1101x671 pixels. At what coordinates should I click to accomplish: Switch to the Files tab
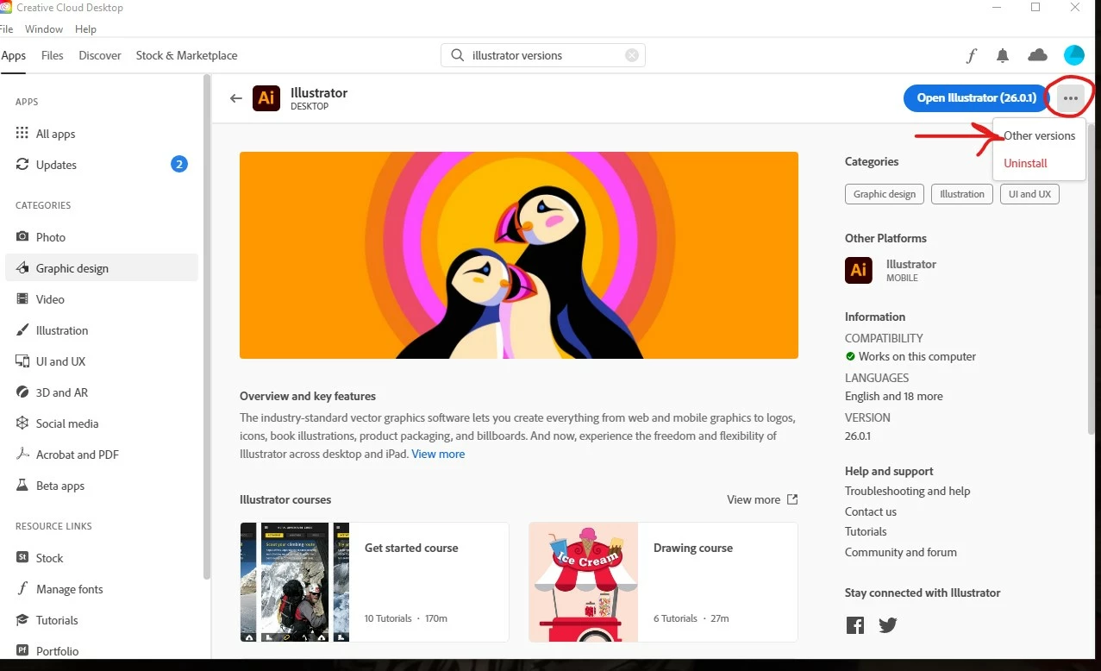click(53, 55)
